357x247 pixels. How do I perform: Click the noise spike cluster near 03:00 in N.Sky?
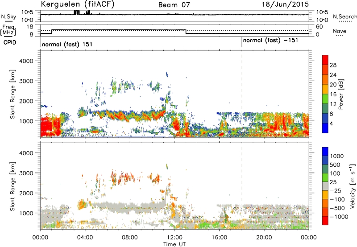coord(77,12)
